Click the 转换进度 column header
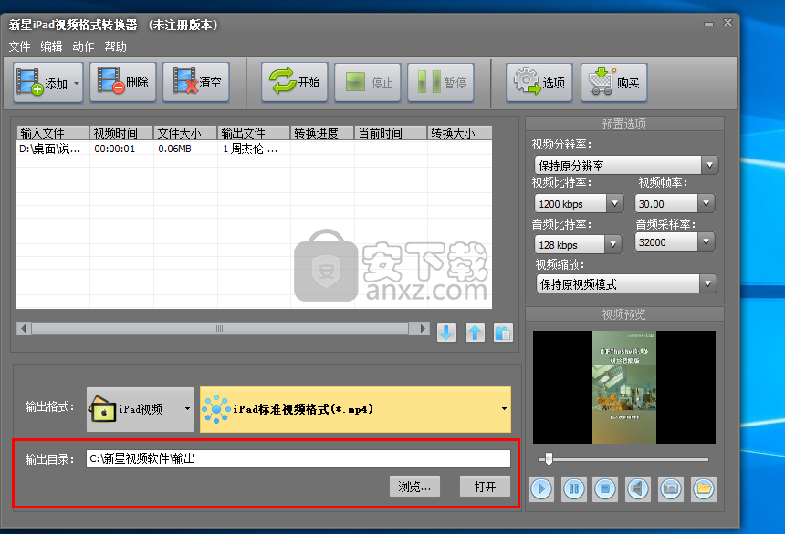 [x=322, y=133]
